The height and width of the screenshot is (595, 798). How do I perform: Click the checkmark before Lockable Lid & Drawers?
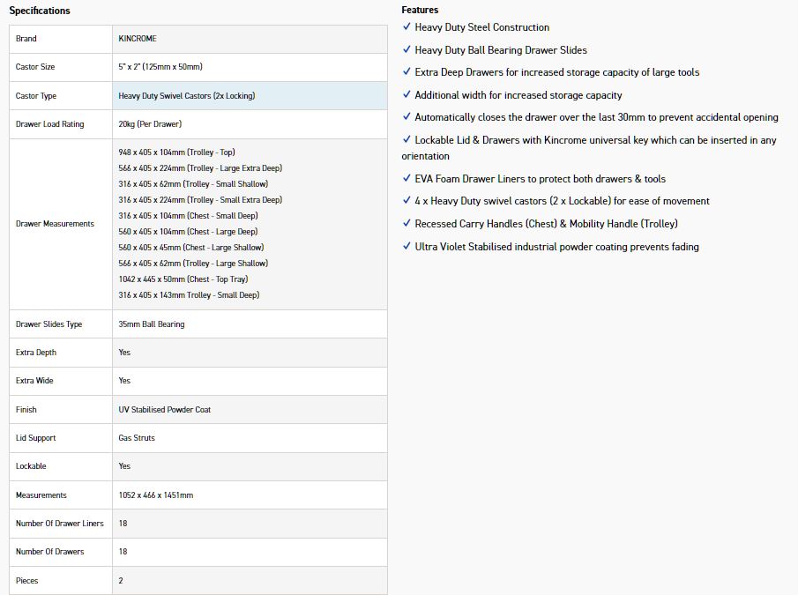coord(406,139)
